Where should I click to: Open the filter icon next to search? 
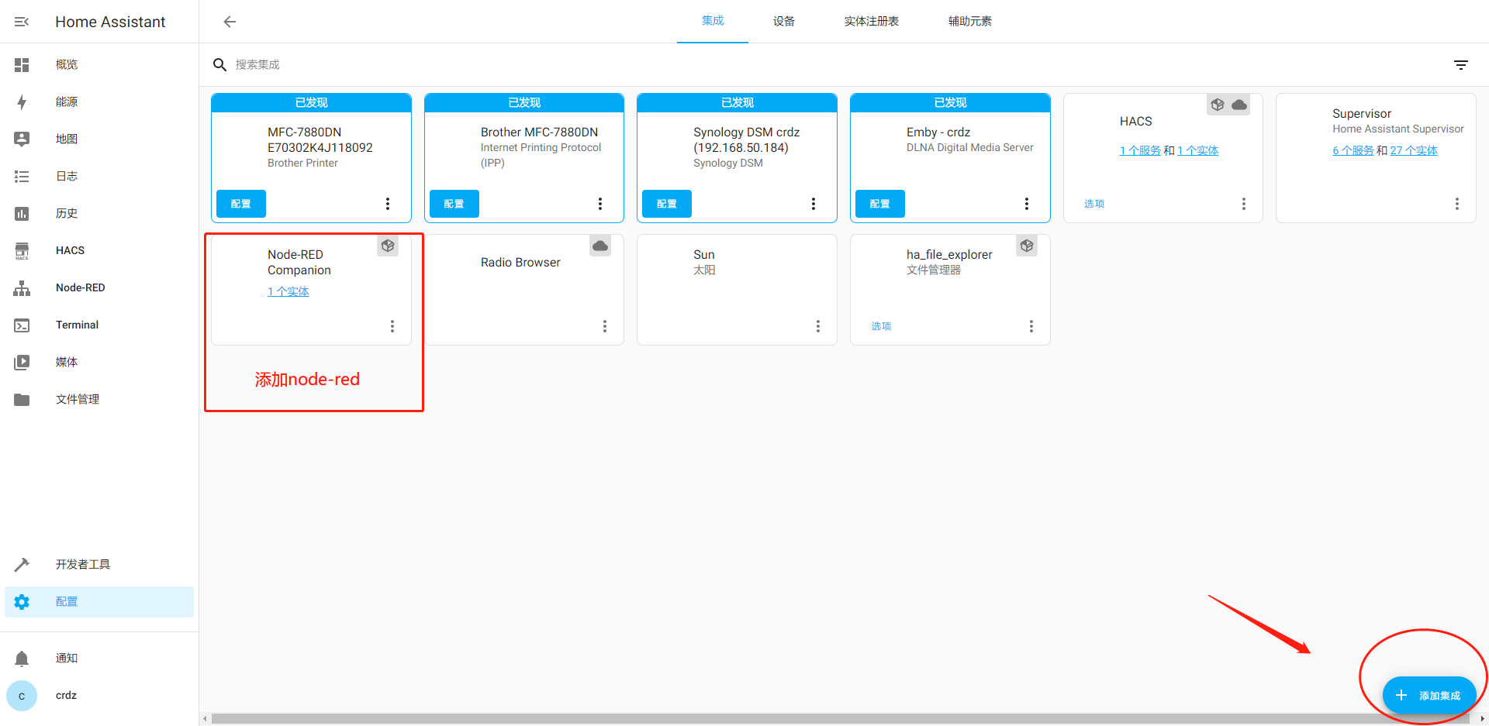(1460, 65)
